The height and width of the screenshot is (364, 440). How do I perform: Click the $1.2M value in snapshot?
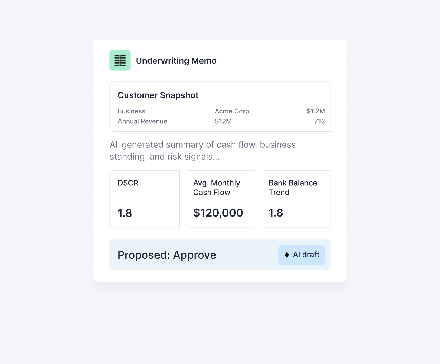pyautogui.click(x=315, y=111)
